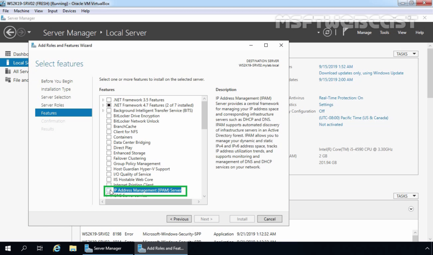433x255 pixels.
Task: Go to the Server Roles wizard step
Action: pyautogui.click(x=52, y=105)
